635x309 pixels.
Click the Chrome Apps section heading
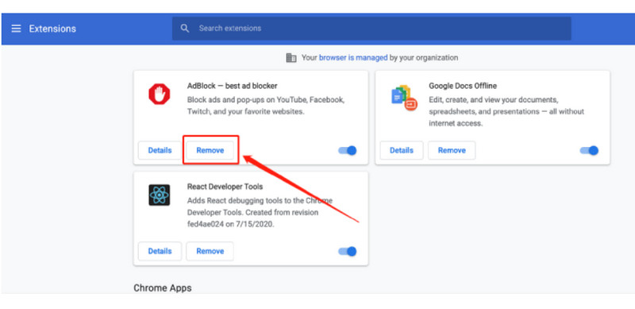click(163, 288)
